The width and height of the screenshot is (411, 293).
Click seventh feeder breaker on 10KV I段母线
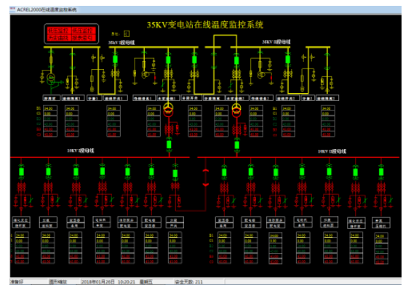click(x=175, y=173)
